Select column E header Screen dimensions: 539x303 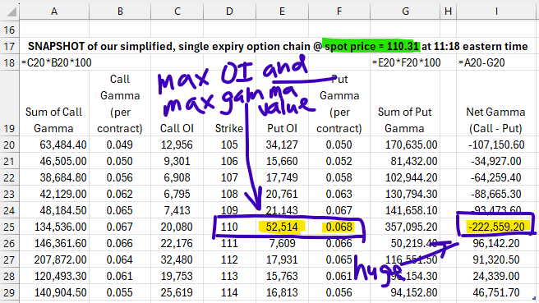282,11
